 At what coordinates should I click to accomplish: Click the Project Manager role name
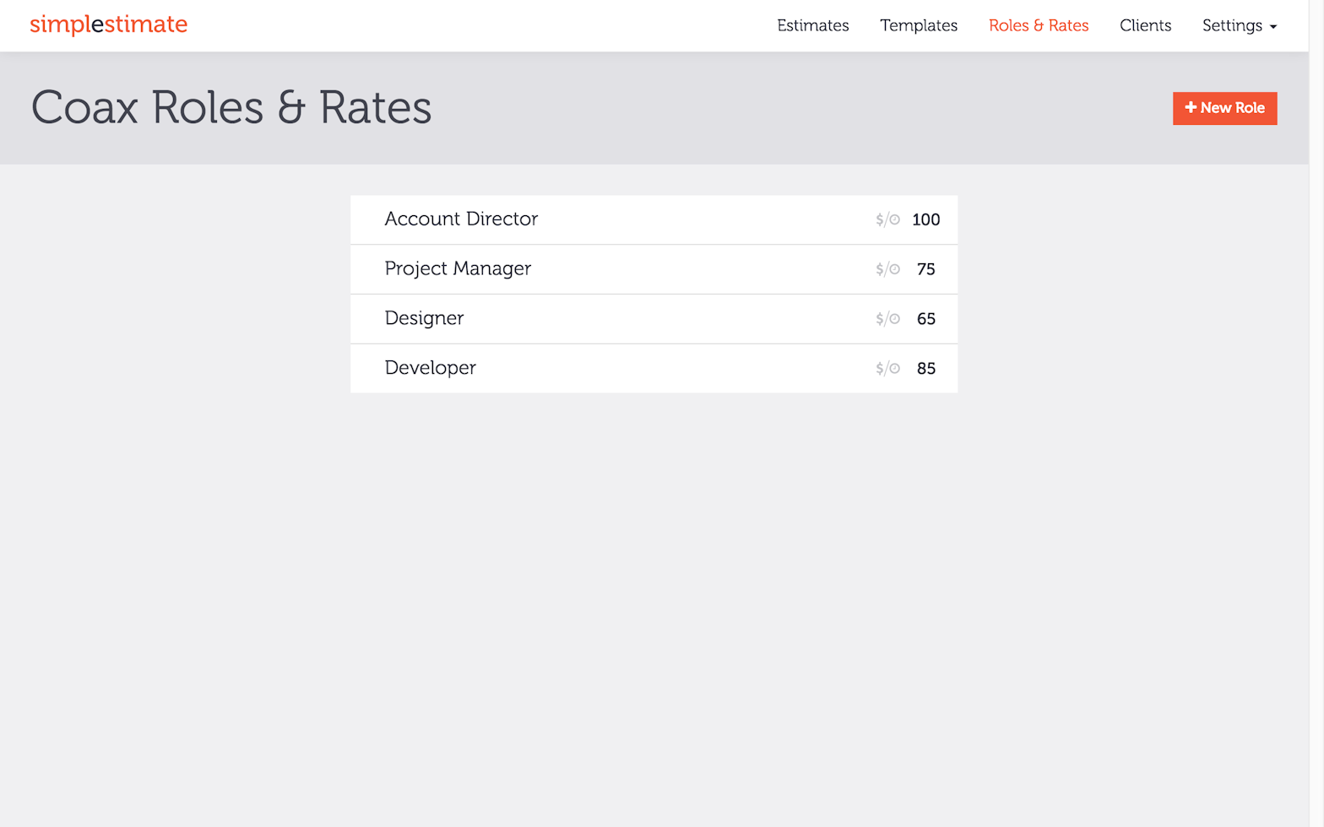coord(458,269)
